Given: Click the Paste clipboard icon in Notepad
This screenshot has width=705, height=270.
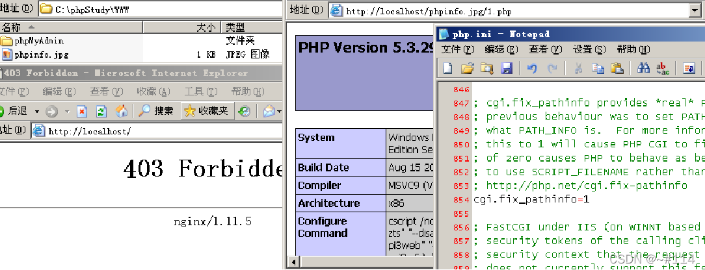Looking at the screenshot, I should pyautogui.click(x=617, y=68).
